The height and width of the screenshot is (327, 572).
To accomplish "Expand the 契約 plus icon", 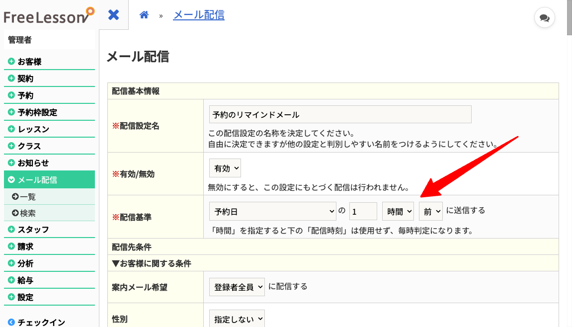I will pyautogui.click(x=11, y=78).
